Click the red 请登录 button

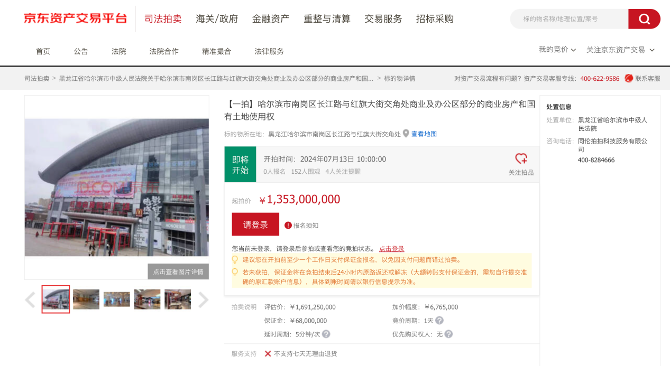coord(255,224)
